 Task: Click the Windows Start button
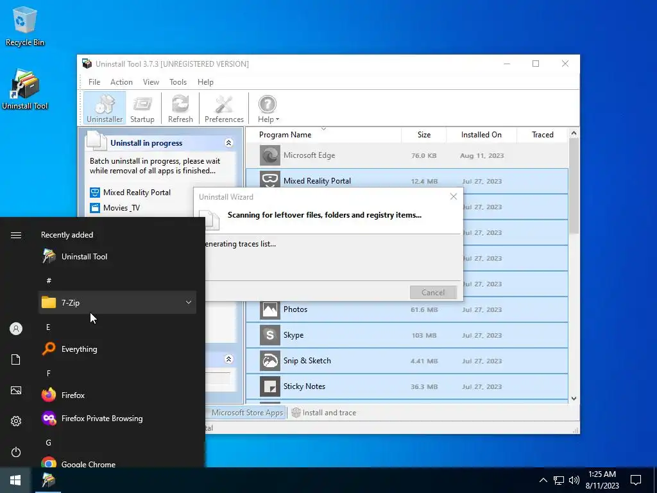click(15, 480)
